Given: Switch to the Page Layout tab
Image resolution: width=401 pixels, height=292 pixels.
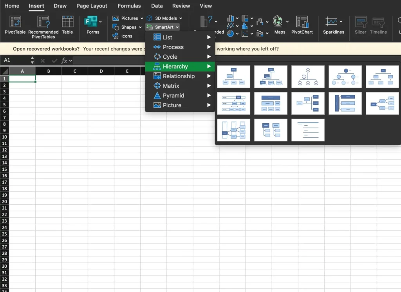Looking at the screenshot, I should tap(92, 5).
